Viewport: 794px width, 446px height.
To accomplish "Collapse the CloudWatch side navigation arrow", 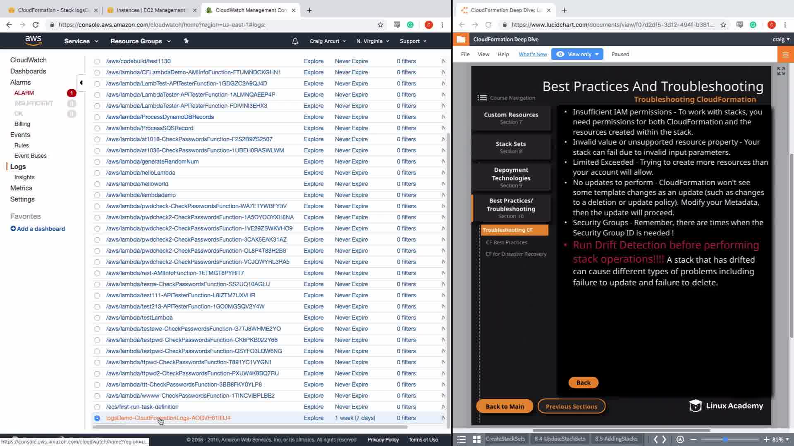I will 81,83.
